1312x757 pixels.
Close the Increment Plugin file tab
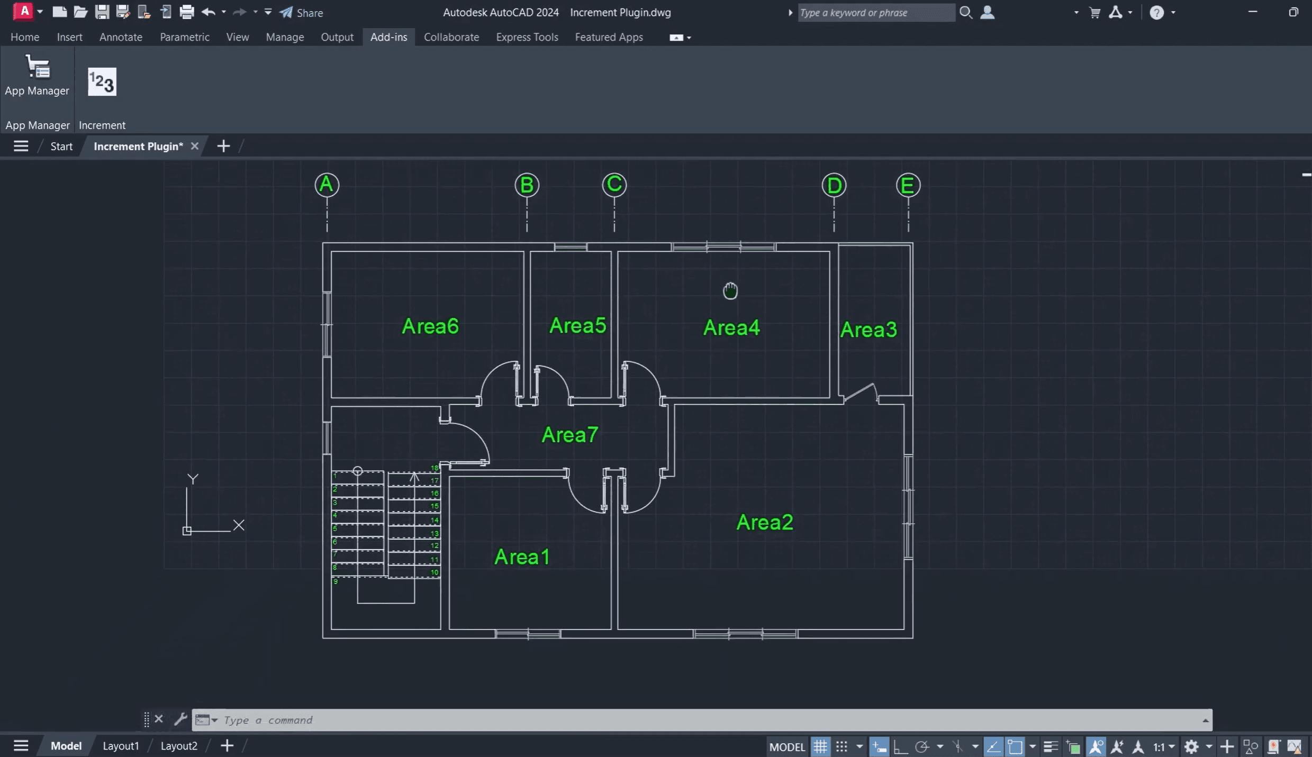pyautogui.click(x=194, y=146)
